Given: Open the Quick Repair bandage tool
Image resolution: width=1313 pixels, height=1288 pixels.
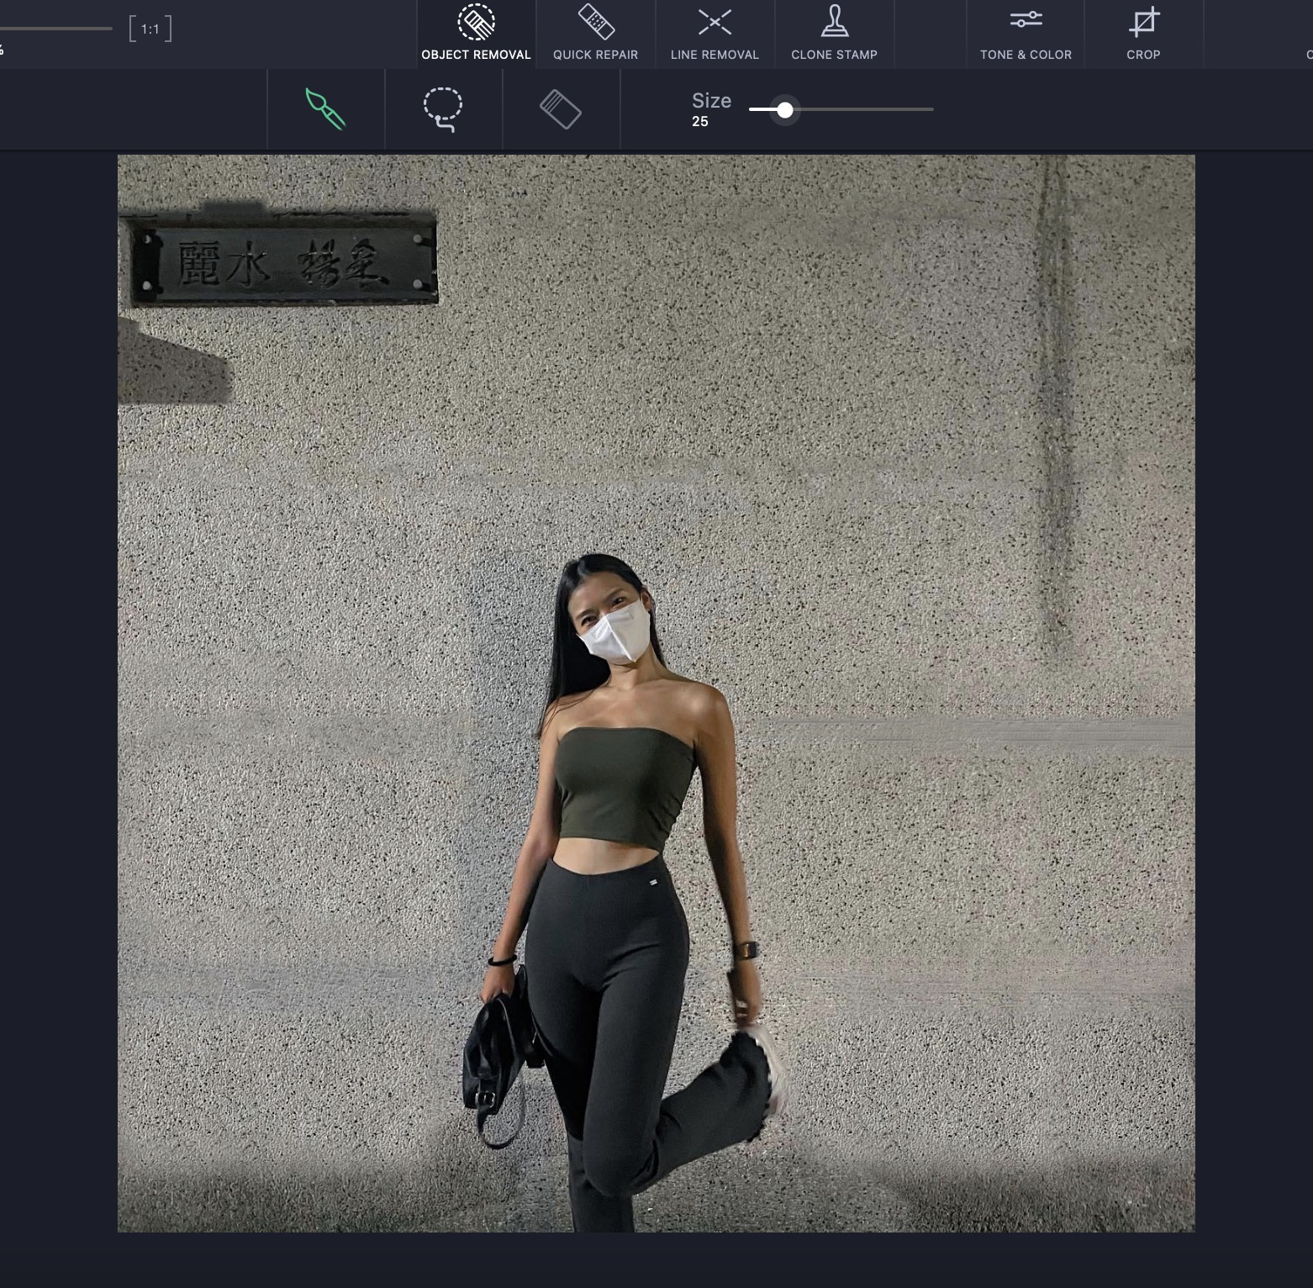Looking at the screenshot, I should point(595,22).
